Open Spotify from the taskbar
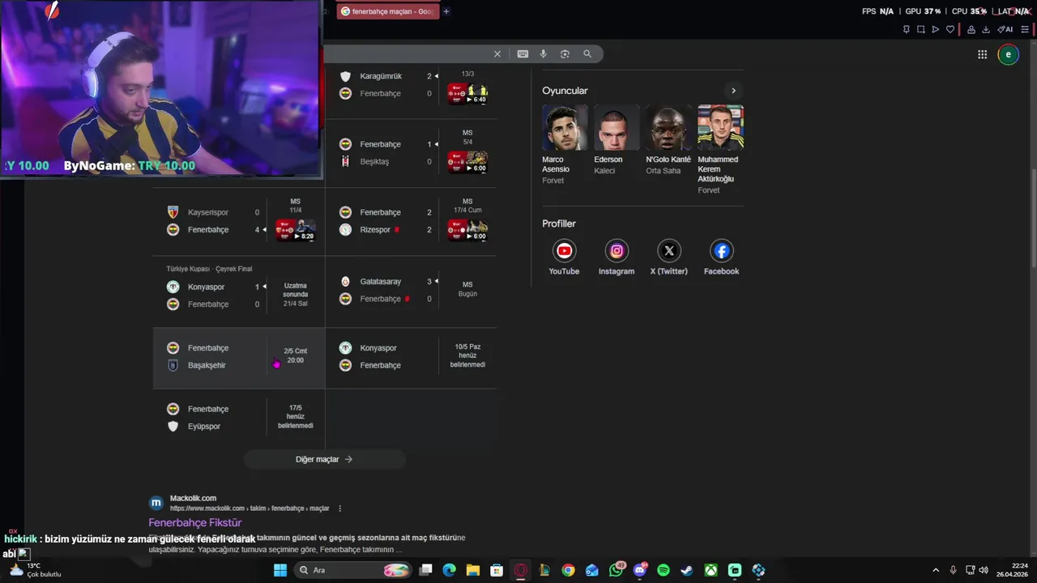Screen dimensions: 1037x583 pos(664,570)
